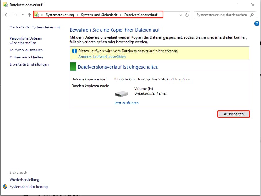Image resolution: width=261 pixels, height=196 pixels.
Task: Maximize the Dateiversionsverlauf window
Action: [239, 5]
